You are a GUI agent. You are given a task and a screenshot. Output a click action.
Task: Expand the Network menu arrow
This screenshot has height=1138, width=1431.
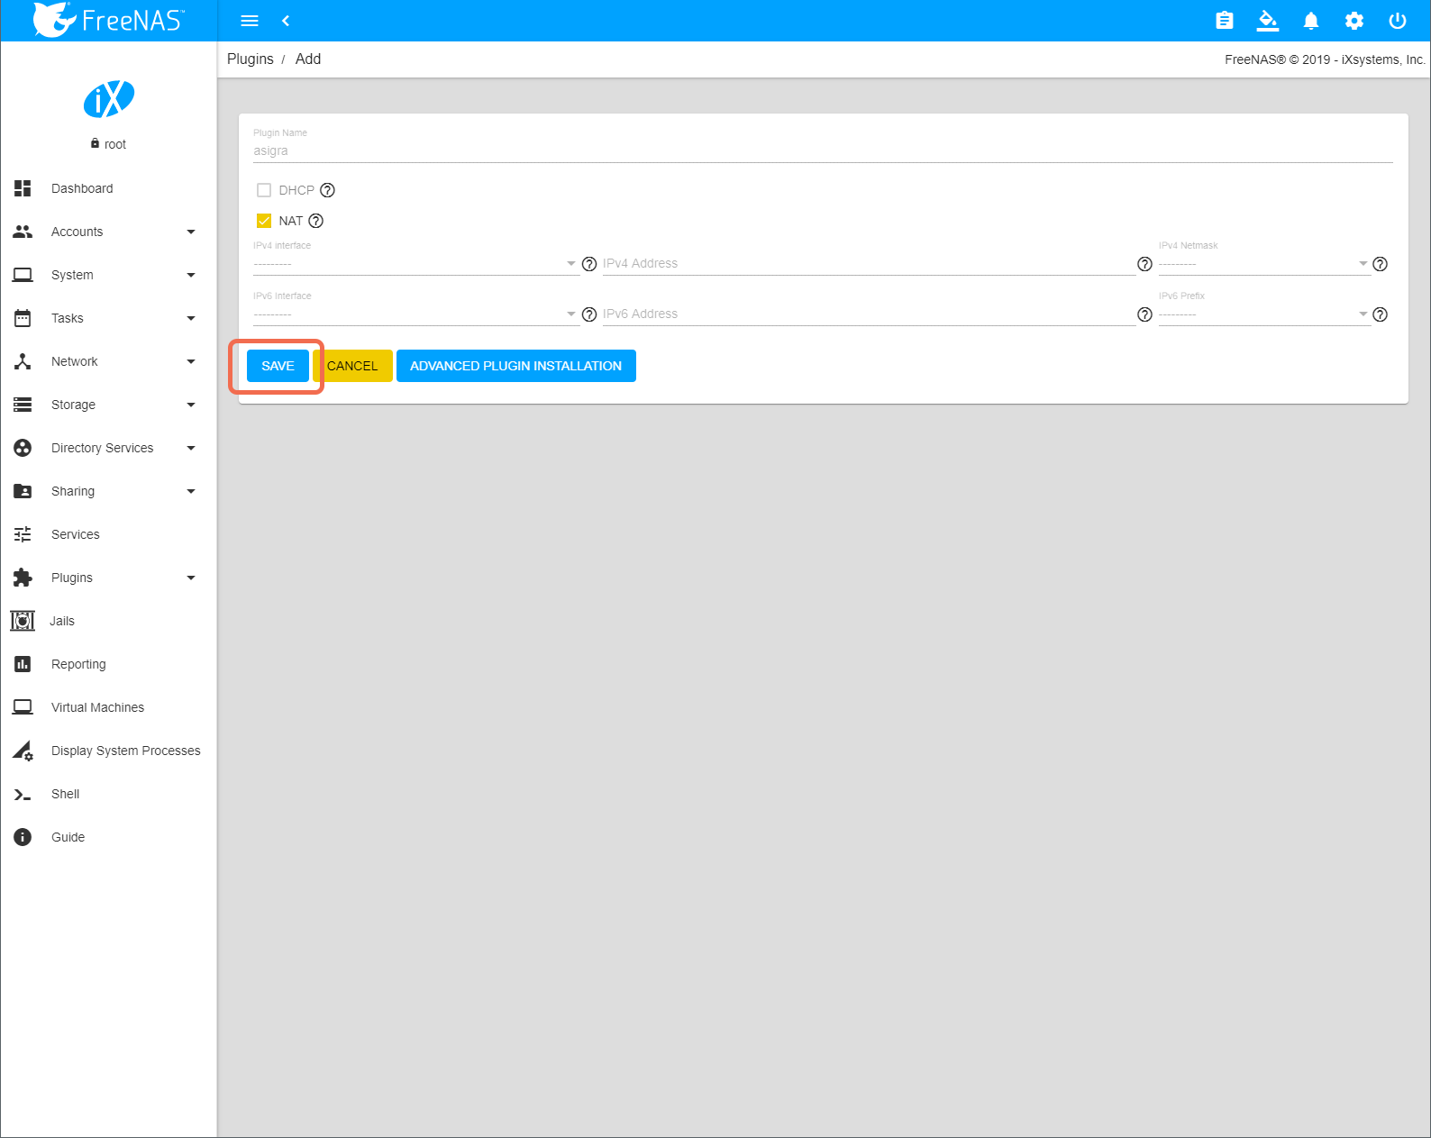pos(191,361)
